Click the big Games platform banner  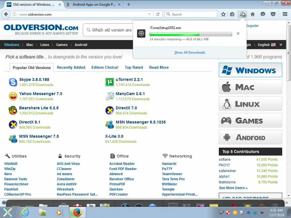(250, 120)
